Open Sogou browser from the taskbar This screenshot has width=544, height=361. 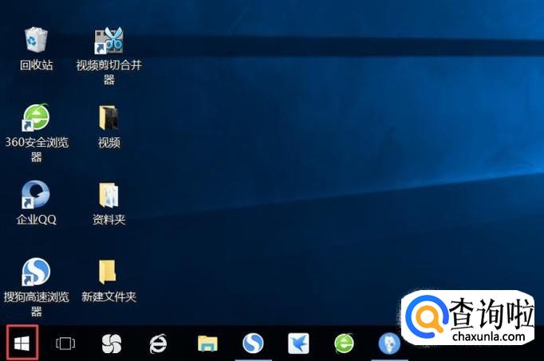[x=253, y=343]
